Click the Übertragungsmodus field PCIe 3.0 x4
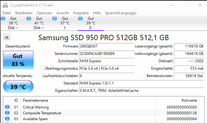This screenshot has height=123, width=207. pyautogui.click(x=107, y=68)
